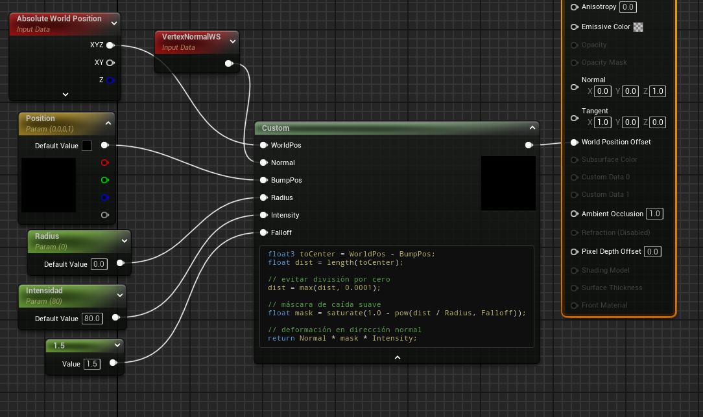
Task: Click the Custom node's WorldPos input pin
Action: [263, 145]
